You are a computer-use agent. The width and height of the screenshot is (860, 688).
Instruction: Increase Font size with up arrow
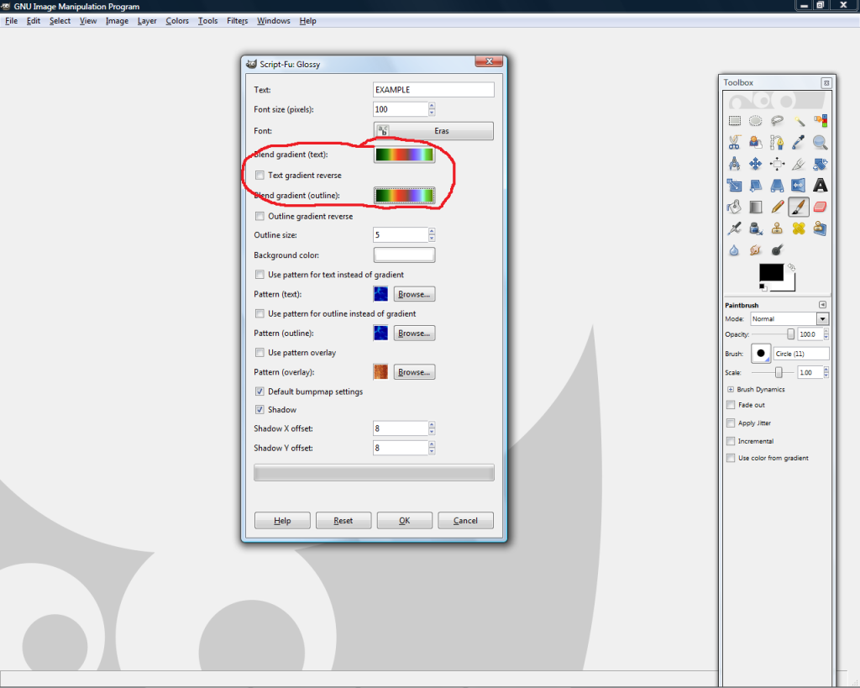[x=433, y=106]
